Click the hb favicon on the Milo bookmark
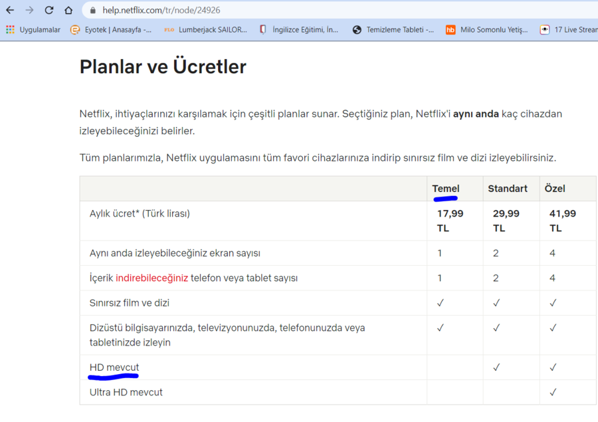The image size is (598, 422). [x=450, y=30]
